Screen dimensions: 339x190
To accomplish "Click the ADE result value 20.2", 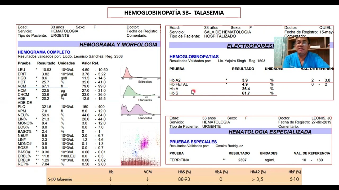I will pos(45,99).
